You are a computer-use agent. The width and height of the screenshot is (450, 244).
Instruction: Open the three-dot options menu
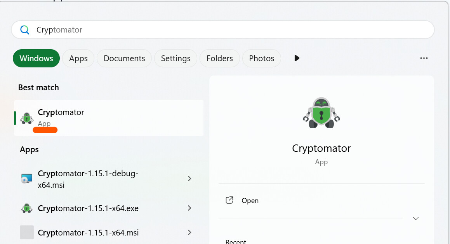(x=424, y=58)
